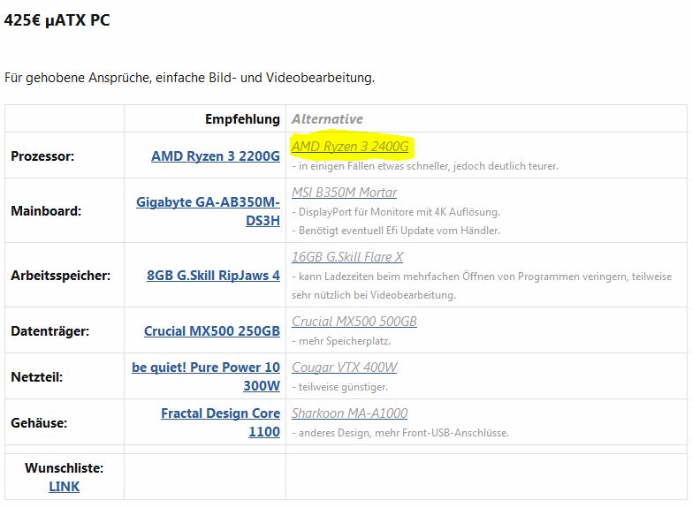This screenshot has height=508, width=692.
Task: Click the Crucial MX500 250GB link
Action: pos(212,331)
